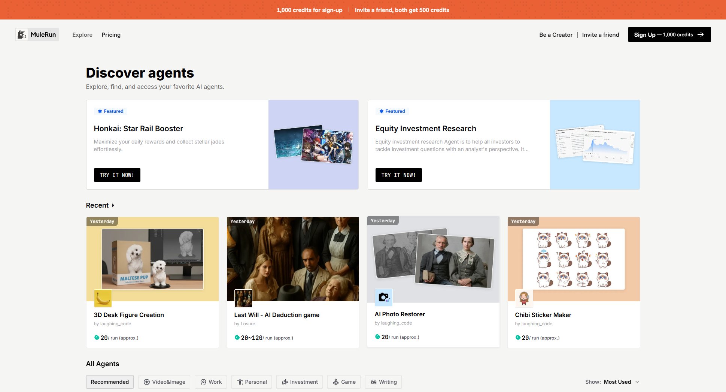726x392 pixels.
Task: Click credit coin icon on Last Will card
Action: (237, 337)
